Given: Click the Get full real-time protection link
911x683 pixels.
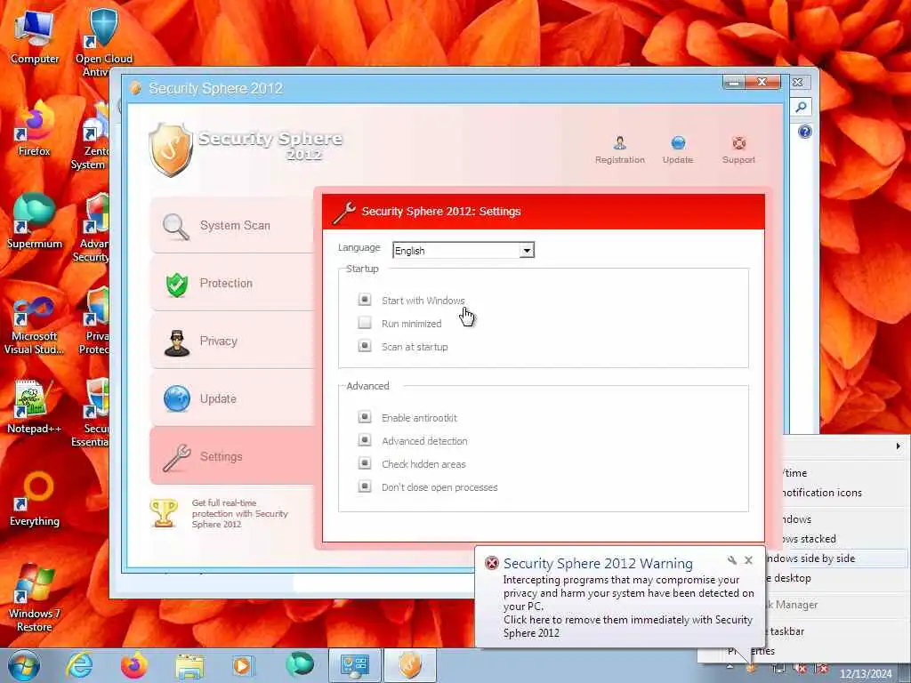Looking at the screenshot, I should pyautogui.click(x=240, y=513).
